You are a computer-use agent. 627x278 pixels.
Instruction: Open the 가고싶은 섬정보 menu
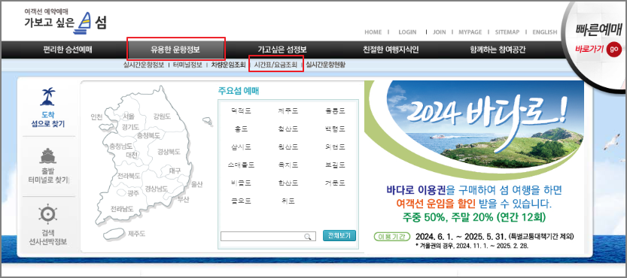click(x=282, y=50)
